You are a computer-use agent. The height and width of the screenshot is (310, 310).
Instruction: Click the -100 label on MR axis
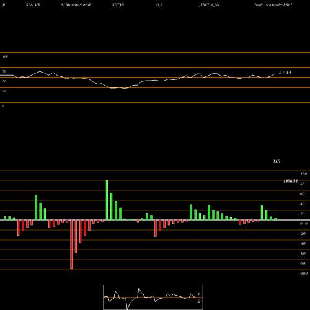pos(304,273)
